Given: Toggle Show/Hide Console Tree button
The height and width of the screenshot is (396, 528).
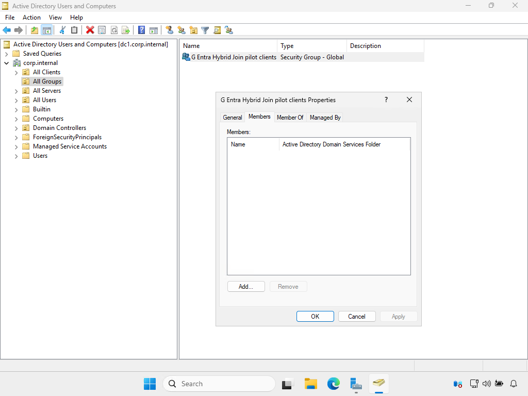Looking at the screenshot, I should tap(47, 30).
